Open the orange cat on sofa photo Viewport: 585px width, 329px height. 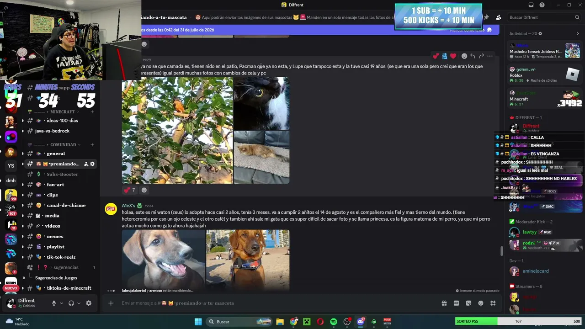(x=261, y=157)
